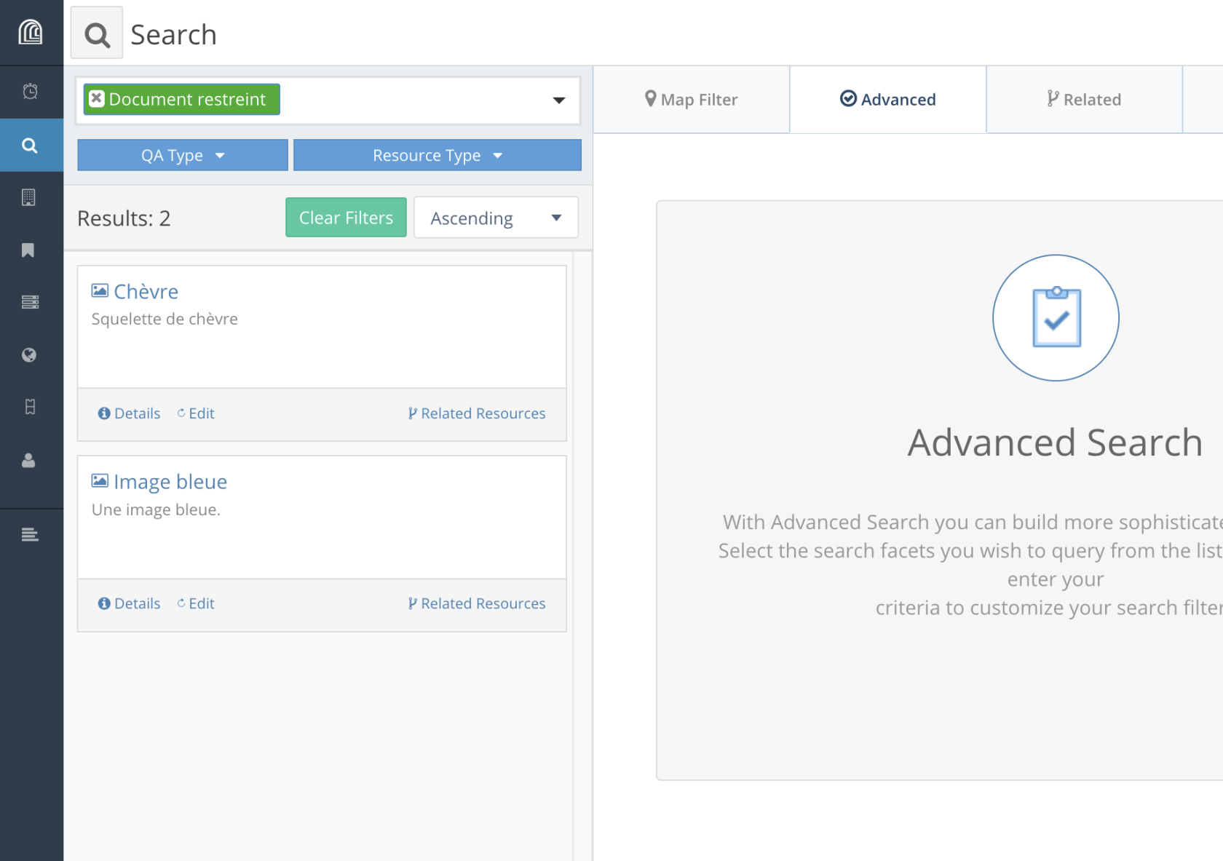The width and height of the screenshot is (1223, 861).
Task: Expand the search term dropdown arrow
Action: coord(558,100)
